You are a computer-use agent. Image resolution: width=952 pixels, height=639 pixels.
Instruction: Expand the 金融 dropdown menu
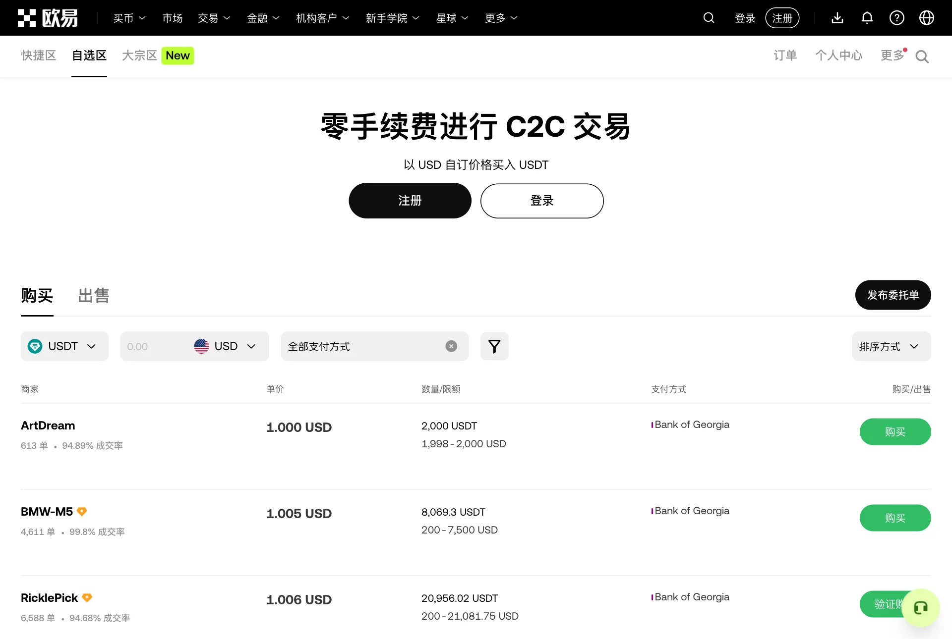tap(263, 18)
